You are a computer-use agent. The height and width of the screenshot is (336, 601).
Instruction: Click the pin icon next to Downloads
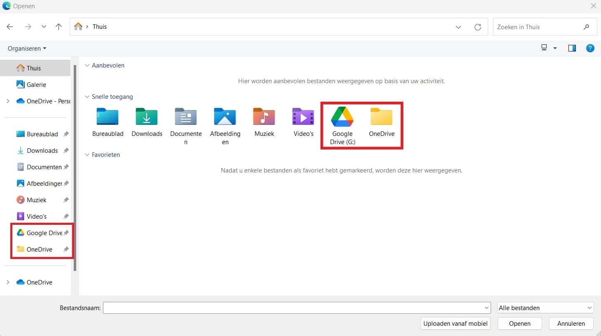[66, 150]
